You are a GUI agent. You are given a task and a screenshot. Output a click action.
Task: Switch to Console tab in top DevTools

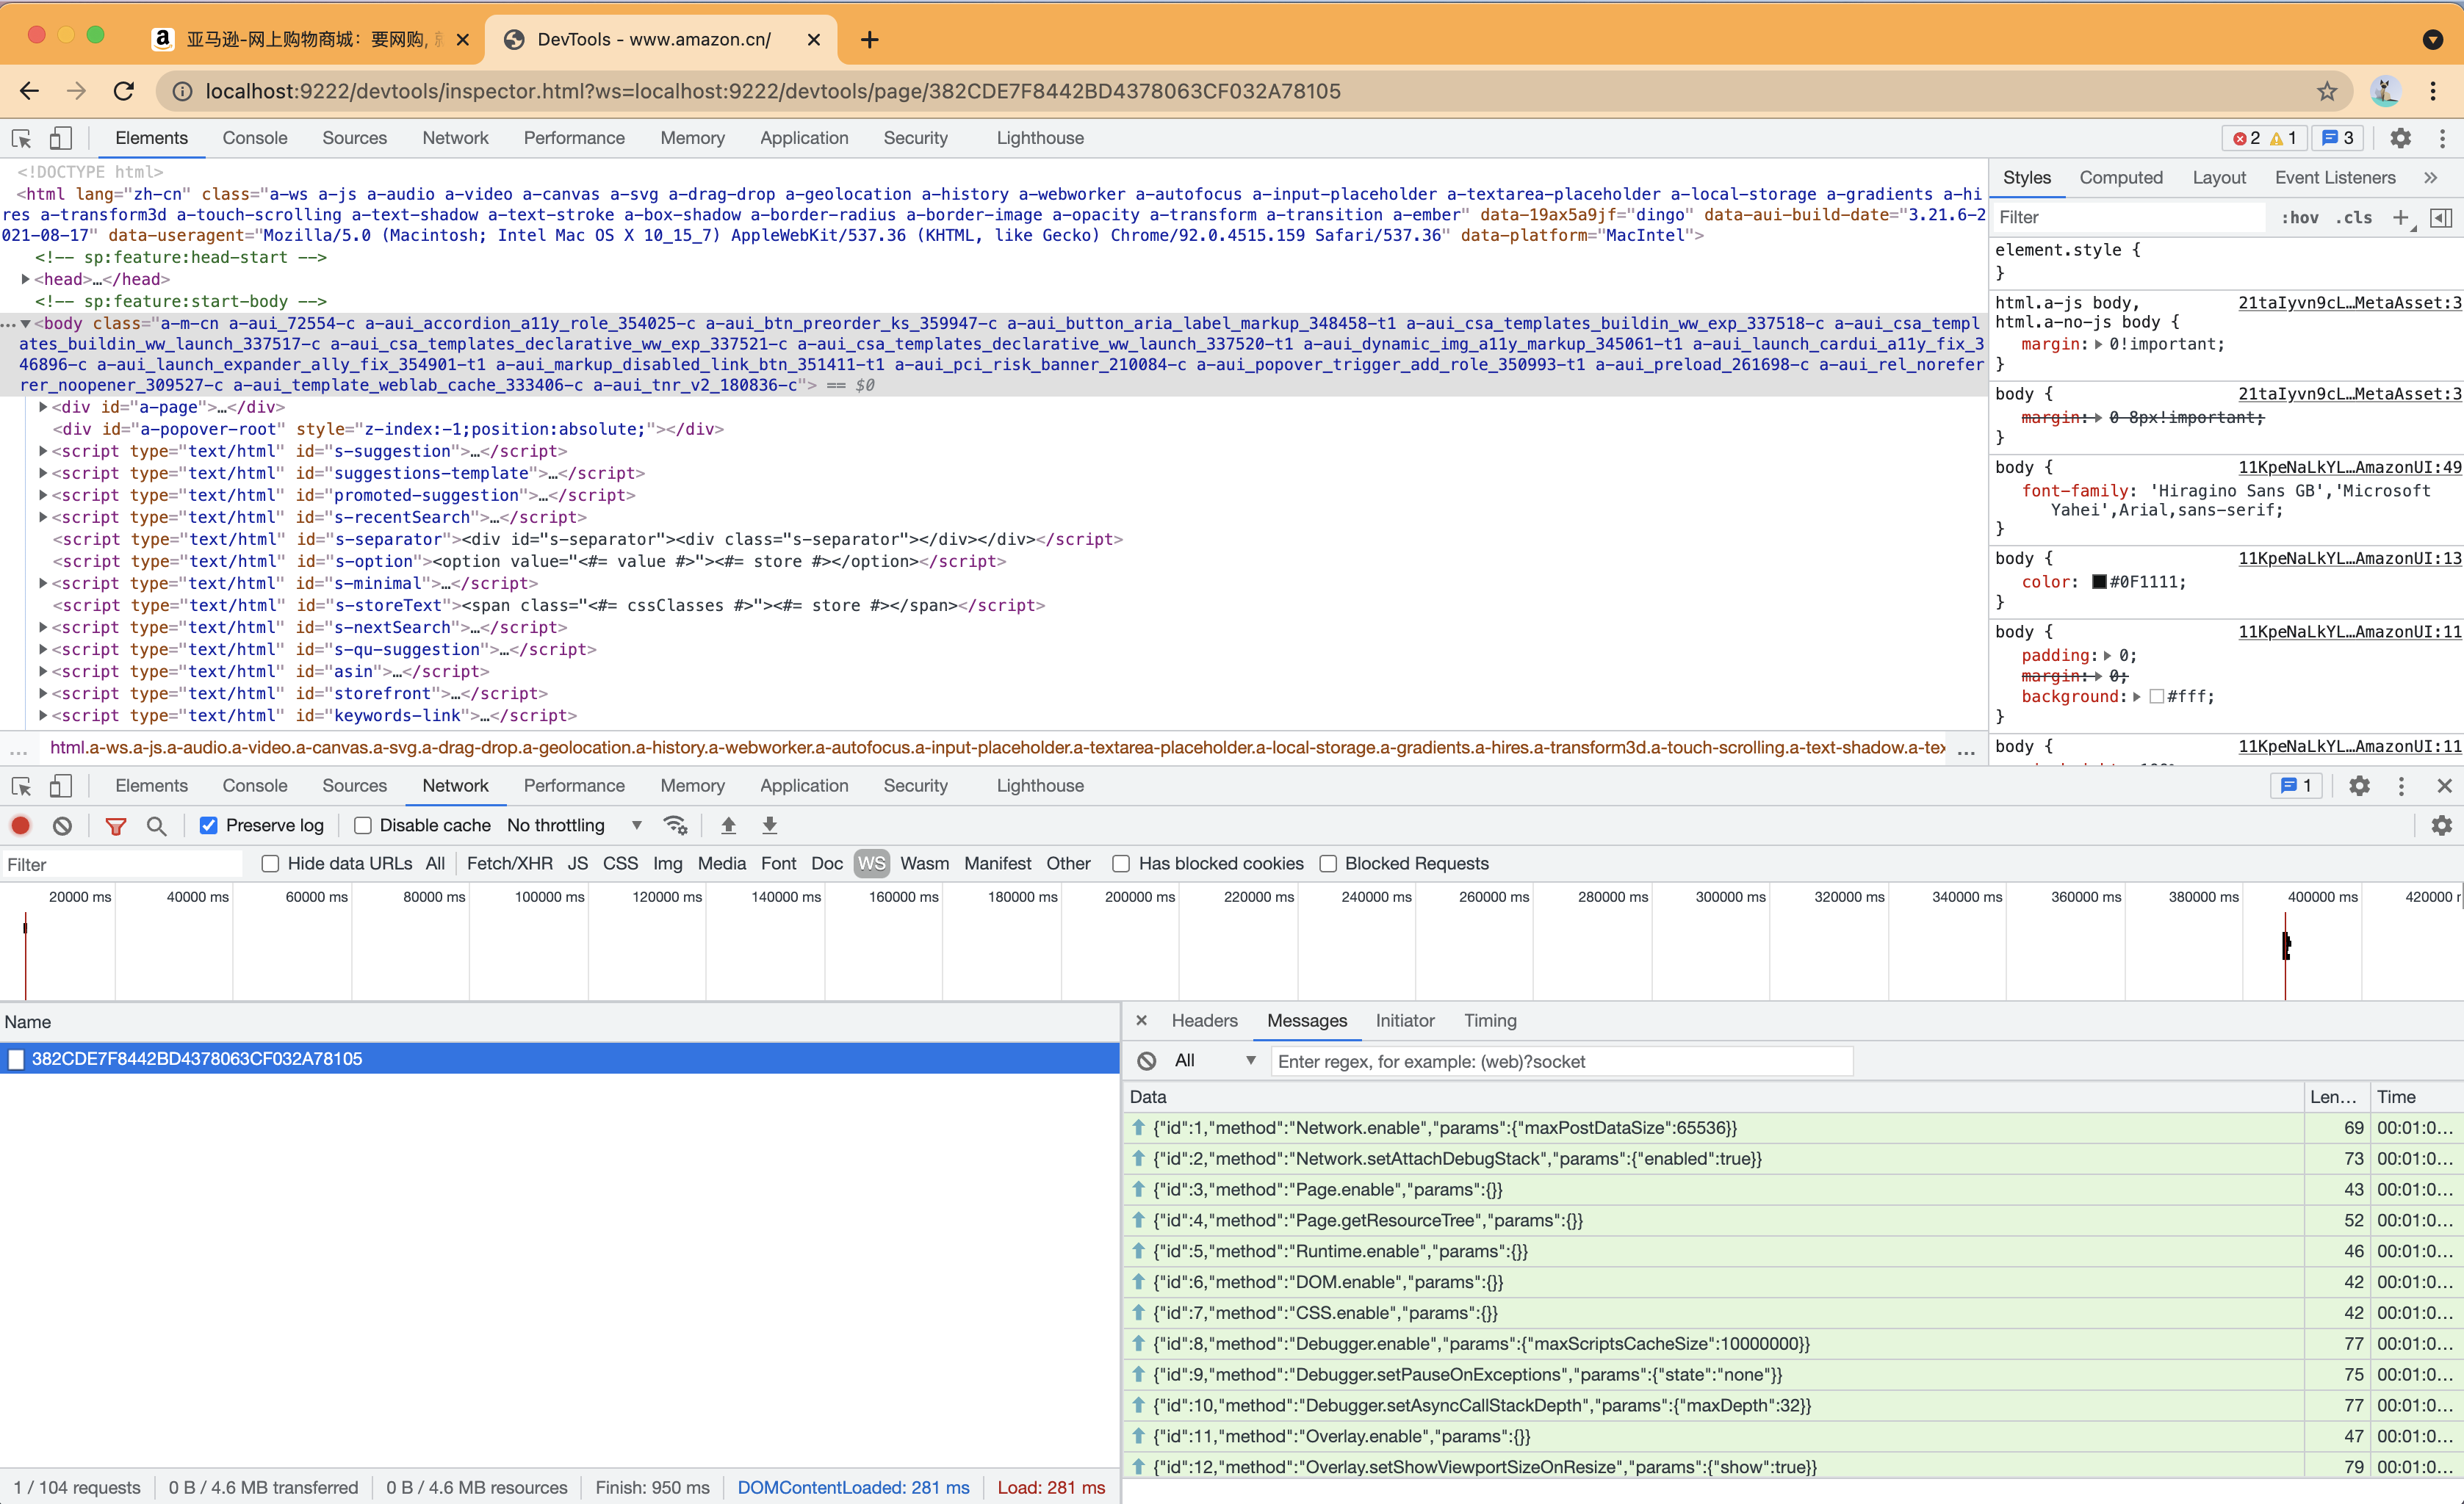pos(255,138)
